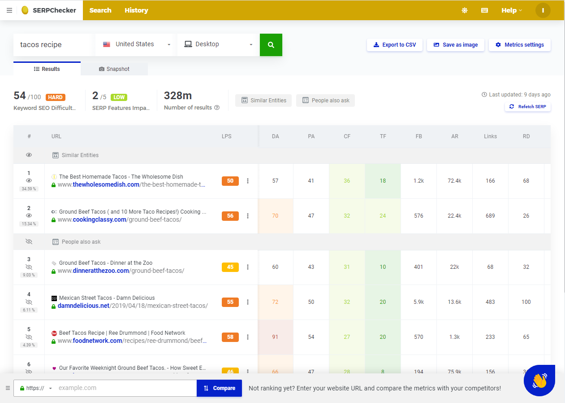The image size is (565, 403).
Task: Click the LPS 50 badge in row 1
Action: 230,181
